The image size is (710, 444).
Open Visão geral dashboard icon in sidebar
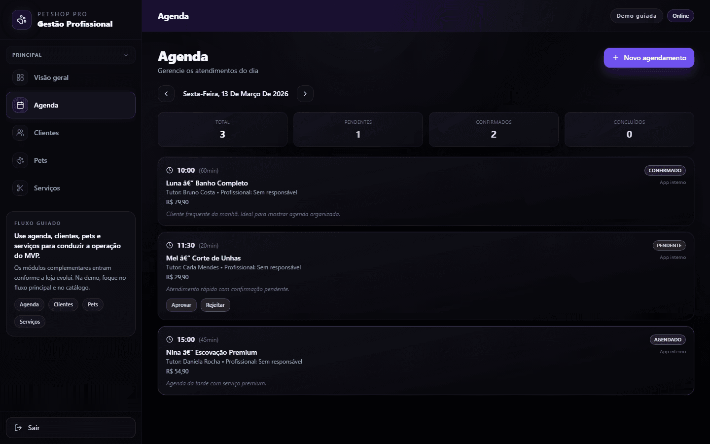(x=20, y=77)
